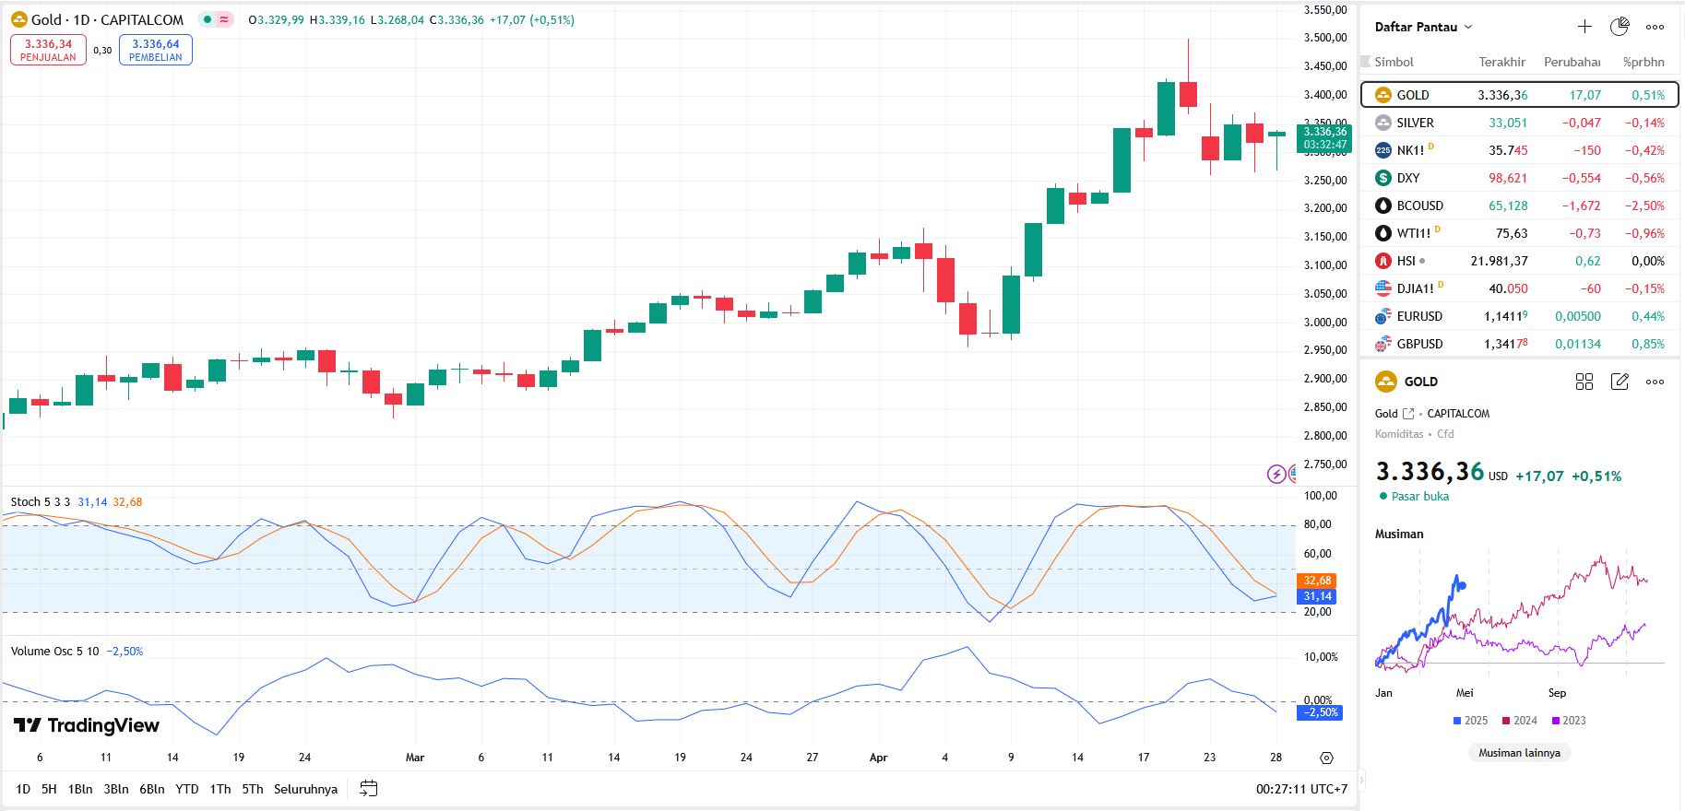The height and width of the screenshot is (811, 1685).
Task: Click the purple lightning bolt icon on chart
Action: tap(1276, 474)
